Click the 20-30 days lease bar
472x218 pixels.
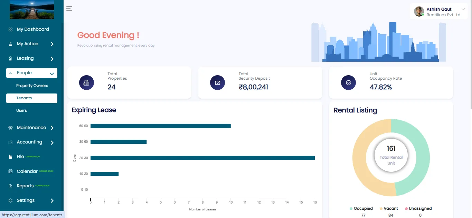point(203,158)
